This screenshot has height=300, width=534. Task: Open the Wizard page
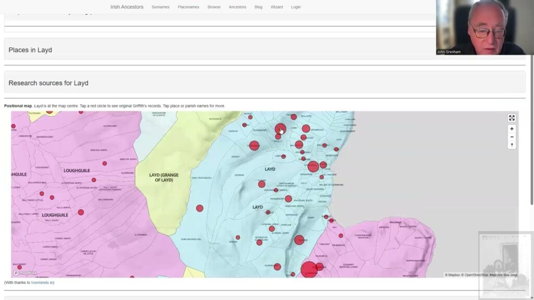pyautogui.click(x=276, y=7)
